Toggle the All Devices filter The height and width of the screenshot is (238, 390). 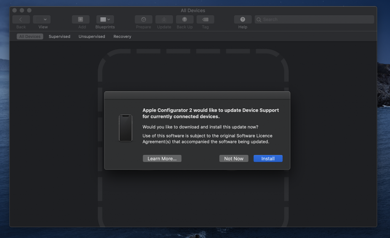pyautogui.click(x=30, y=36)
